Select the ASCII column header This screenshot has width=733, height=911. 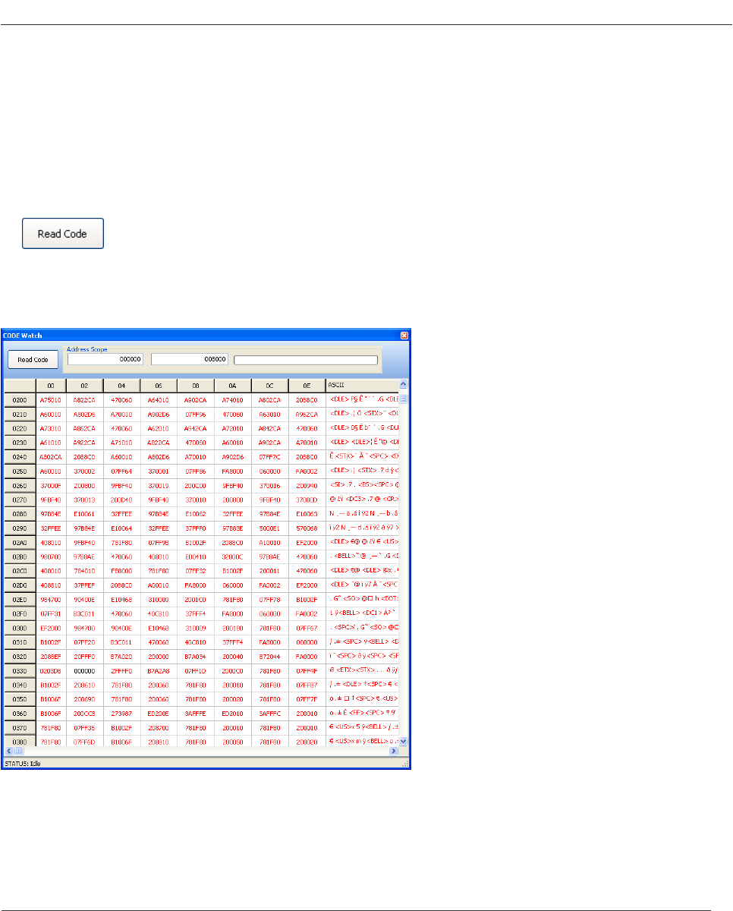point(361,385)
